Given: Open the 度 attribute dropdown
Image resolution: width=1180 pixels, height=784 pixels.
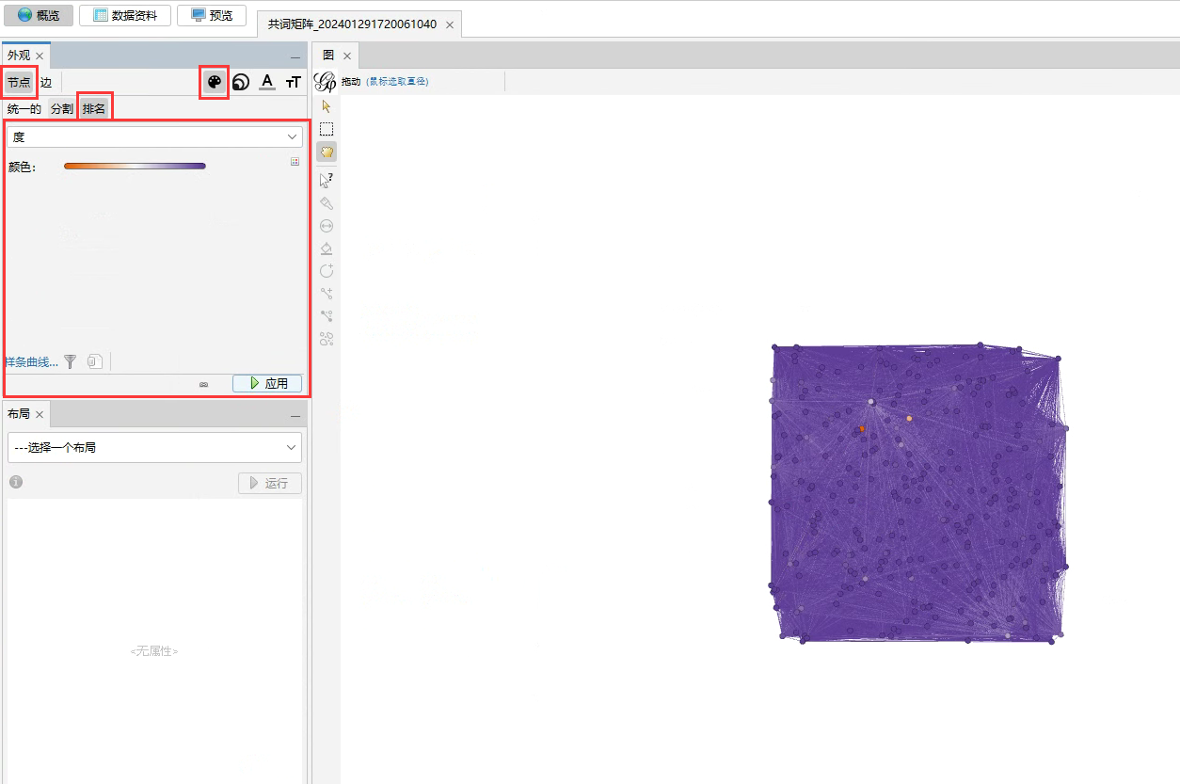Looking at the screenshot, I should [154, 137].
